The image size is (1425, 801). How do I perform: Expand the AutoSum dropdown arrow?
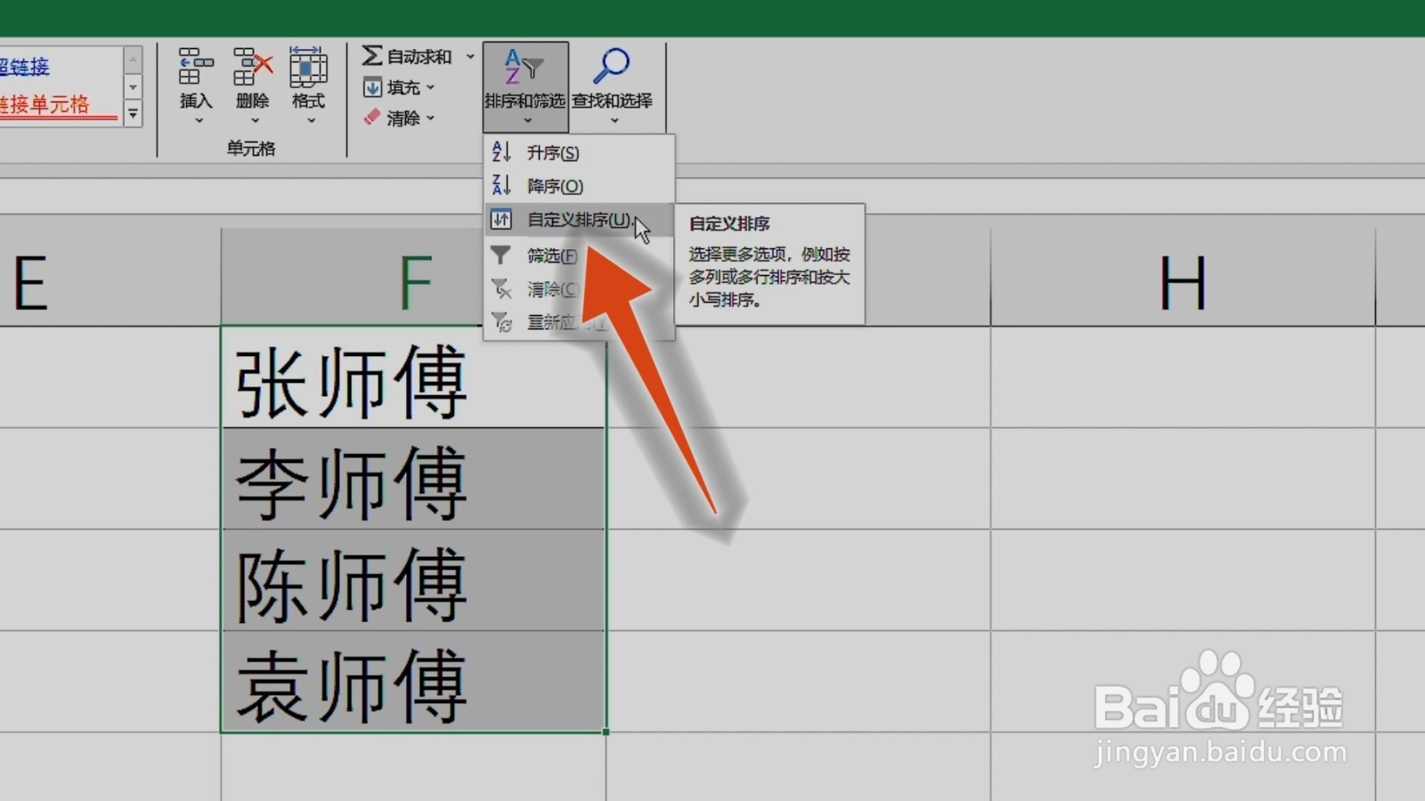(470, 57)
